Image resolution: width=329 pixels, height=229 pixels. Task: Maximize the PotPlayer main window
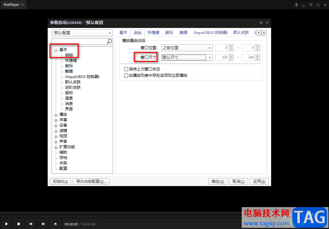[x=311, y=5]
